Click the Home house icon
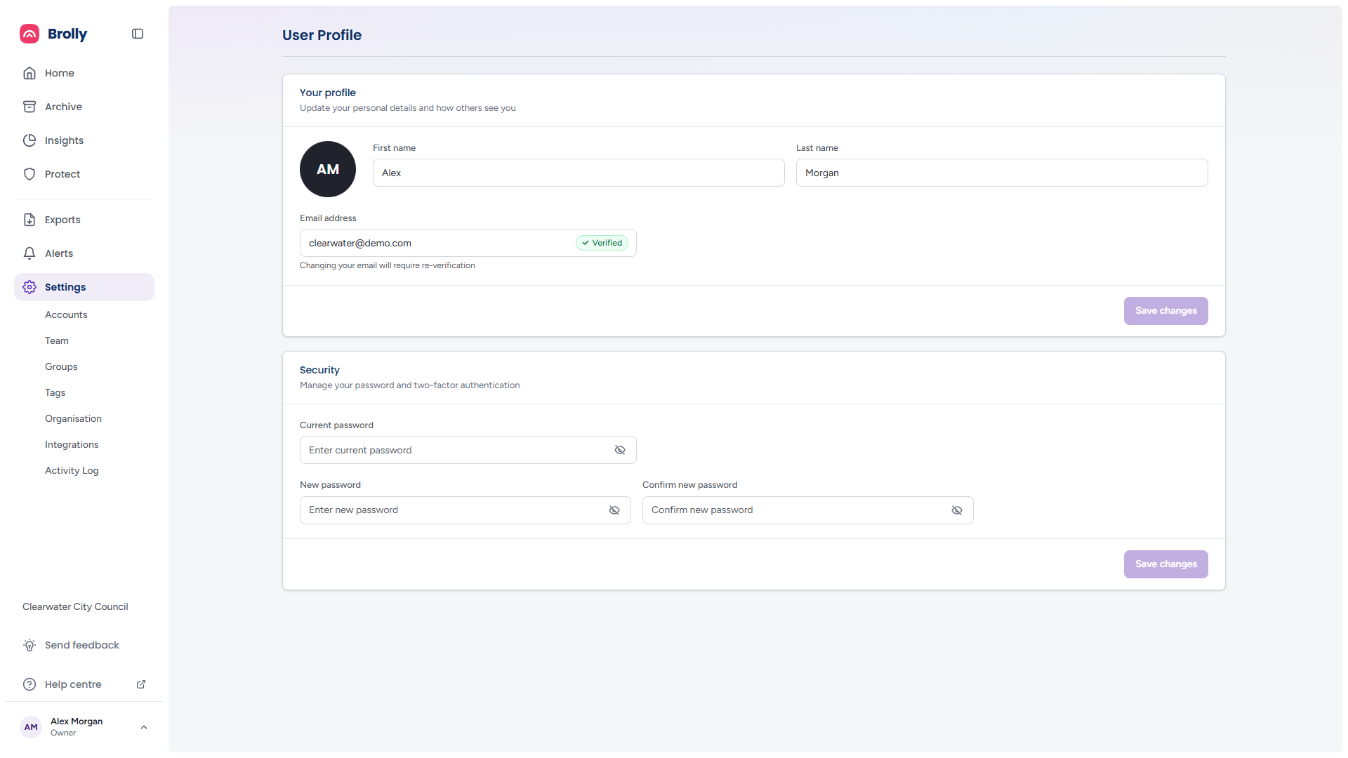Screen dimensions: 1348x758 pos(29,73)
